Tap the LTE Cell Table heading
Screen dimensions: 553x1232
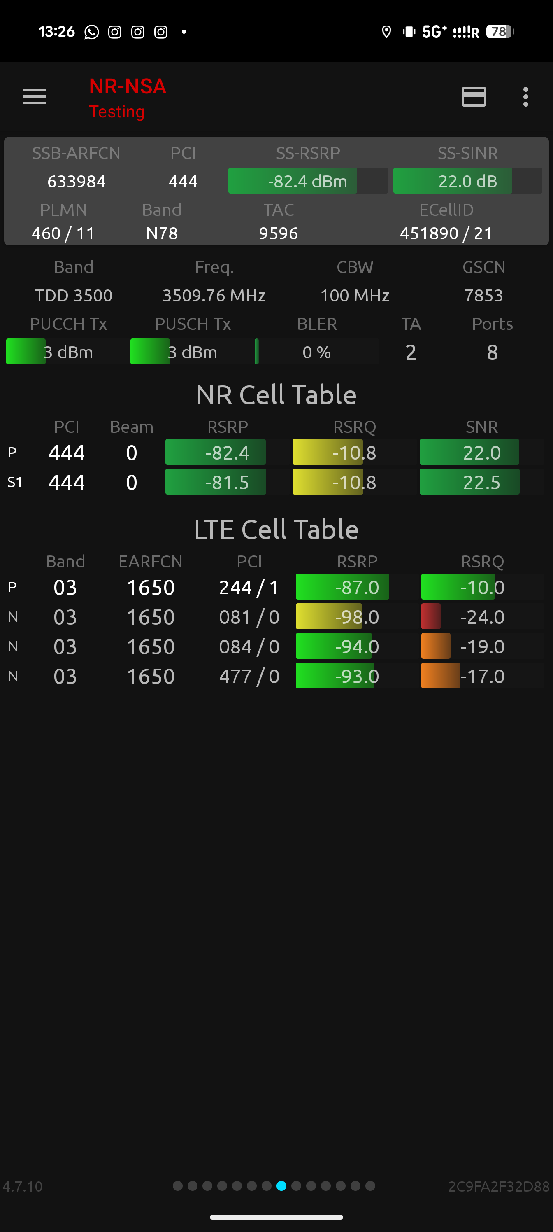pos(276,530)
